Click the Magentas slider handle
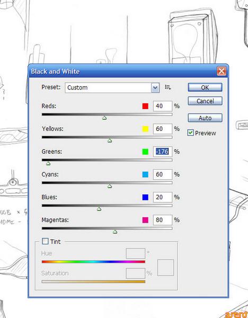 (115, 232)
